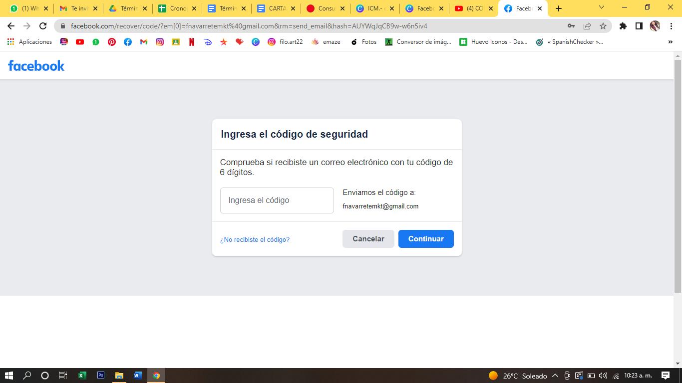Screen dimensions: 682x383
Task: Open the Windows notification center icon
Action: 666,376
